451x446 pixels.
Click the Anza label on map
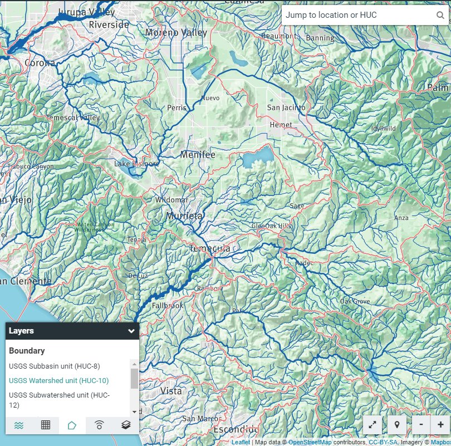(x=401, y=218)
